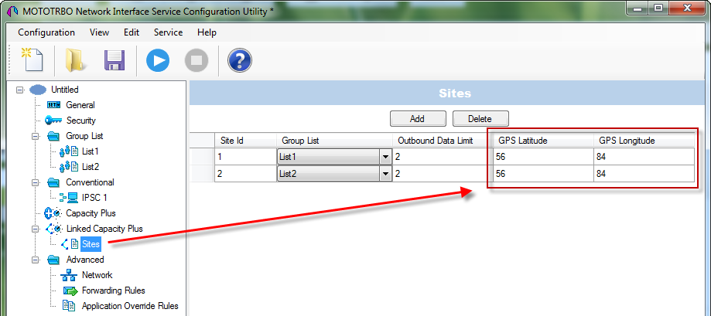Click the GPS Latitude column header
The image size is (711, 316).
click(543, 141)
